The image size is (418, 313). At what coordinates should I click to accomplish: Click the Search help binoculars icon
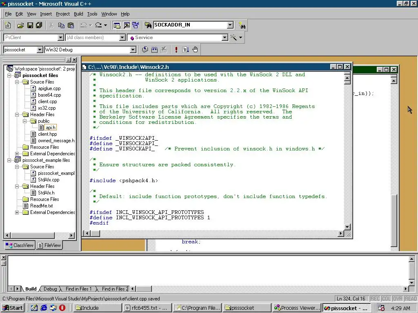click(x=242, y=25)
